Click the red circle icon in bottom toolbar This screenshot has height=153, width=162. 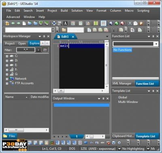pyautogui.click(x=108, y=143)
